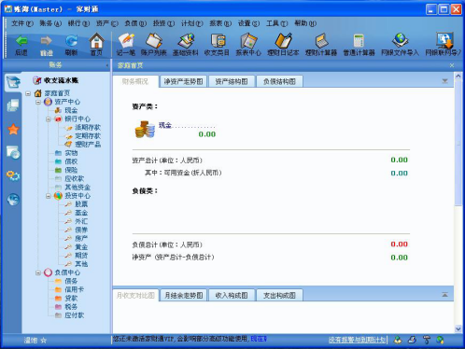Switch to the 月结余走势图 tab
The image size is (465, 349).
pos(183,295)
